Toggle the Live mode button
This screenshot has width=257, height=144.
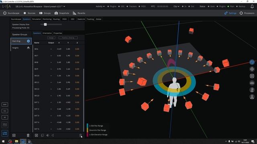(5, 133)
